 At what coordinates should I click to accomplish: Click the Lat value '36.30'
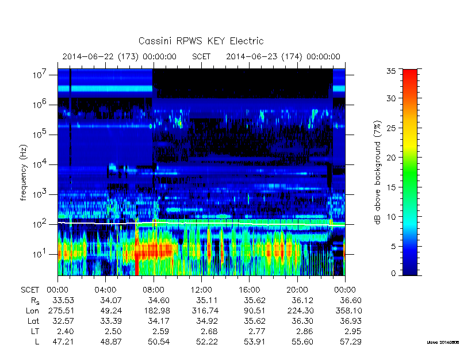tap(302, 321)
